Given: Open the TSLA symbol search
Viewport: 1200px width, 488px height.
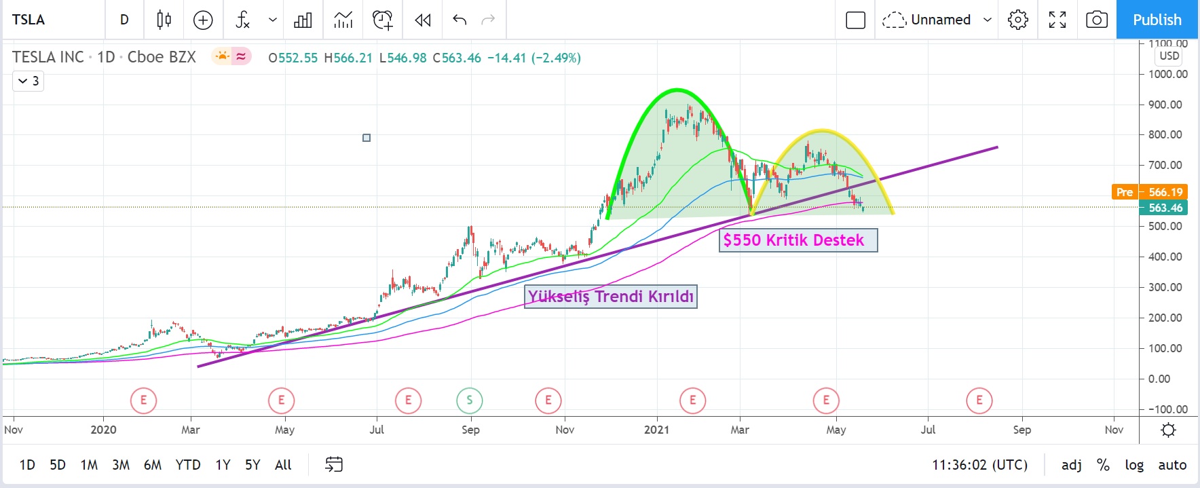Looking at the screenshot, I should [x=29, y=20].
